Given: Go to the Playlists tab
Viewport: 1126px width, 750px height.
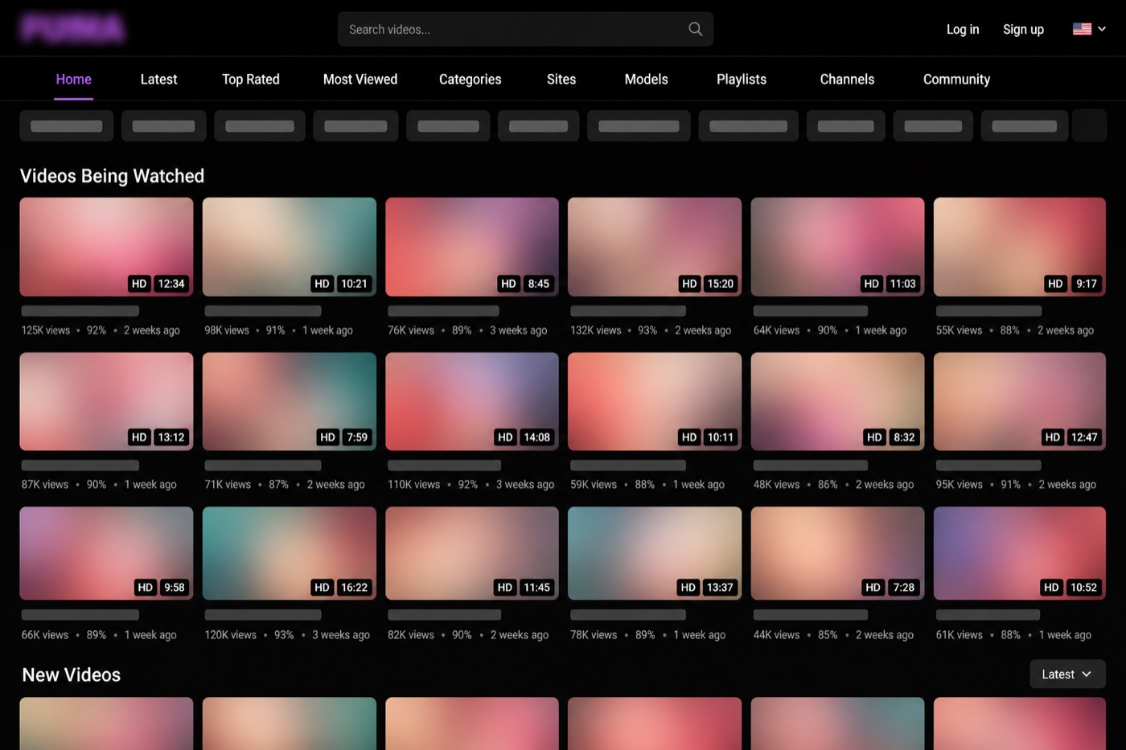Looking at the screenshot, I should 742,79.
